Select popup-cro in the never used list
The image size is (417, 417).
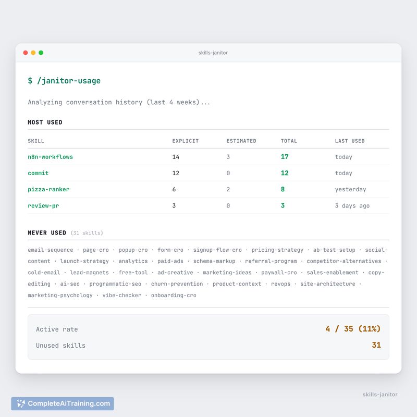[133, 250]
